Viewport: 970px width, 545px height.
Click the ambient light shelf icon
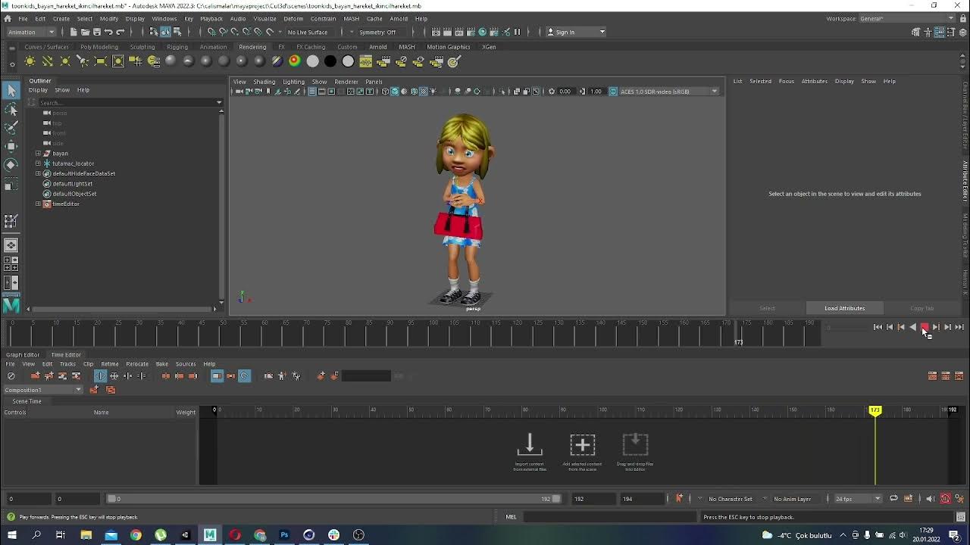coord(30,61)
